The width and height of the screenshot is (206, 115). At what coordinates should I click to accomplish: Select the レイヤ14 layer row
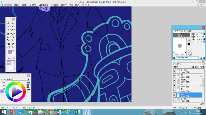coord(189,71)
